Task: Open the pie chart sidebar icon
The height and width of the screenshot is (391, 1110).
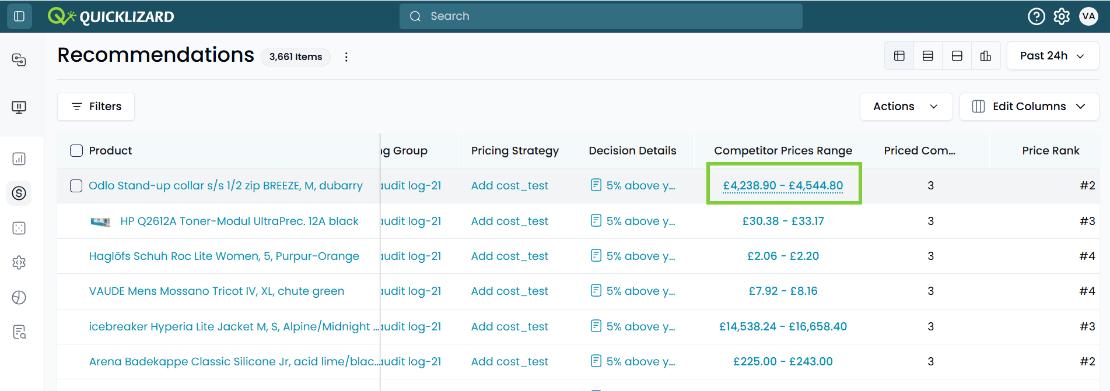Action: coord(19,297)
